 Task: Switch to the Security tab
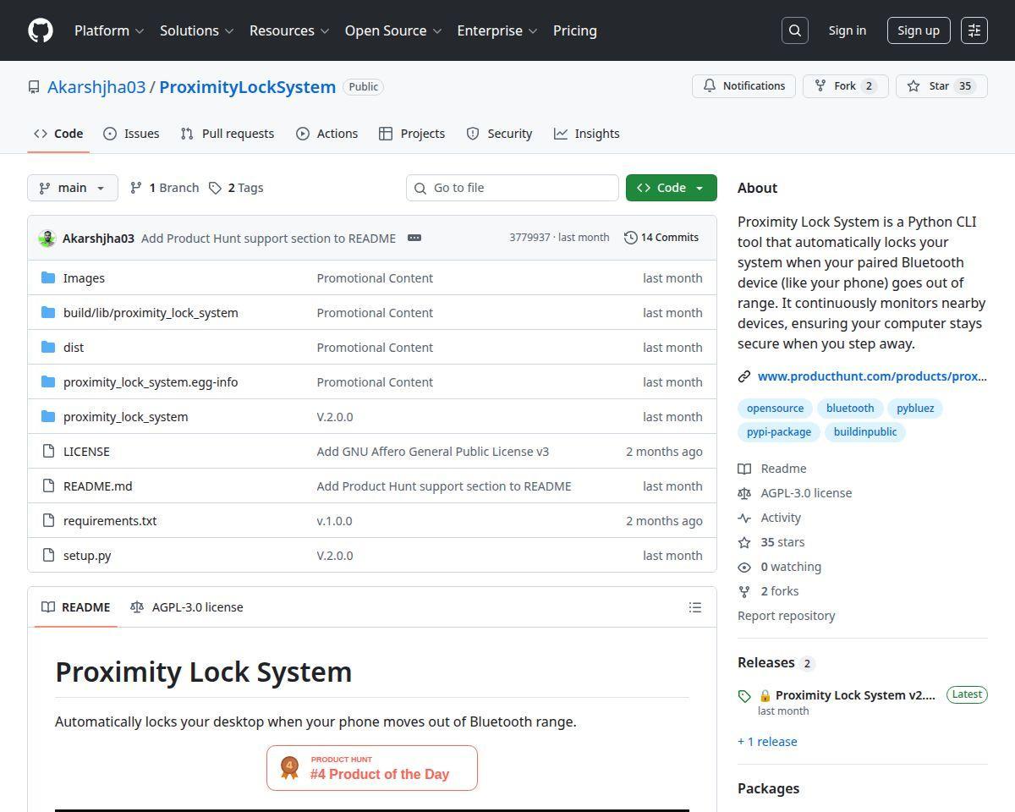(x=499, y=134)
